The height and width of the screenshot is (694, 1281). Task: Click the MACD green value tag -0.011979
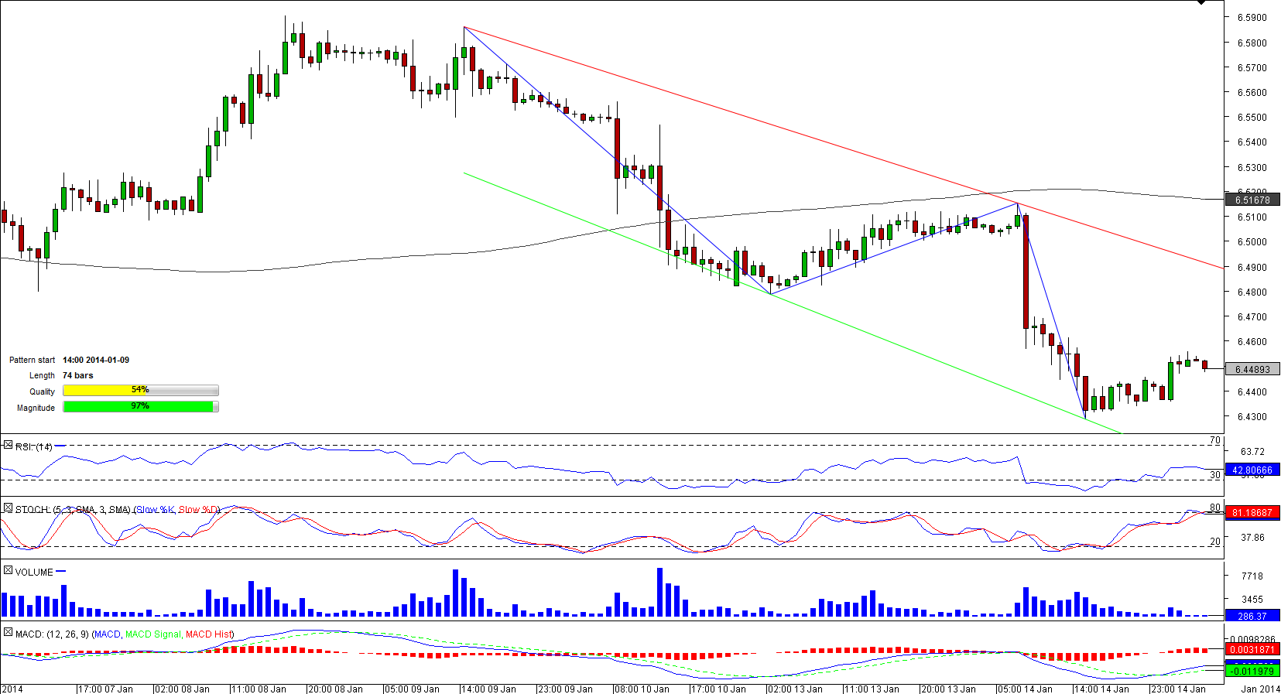(x=1252, y=671)
